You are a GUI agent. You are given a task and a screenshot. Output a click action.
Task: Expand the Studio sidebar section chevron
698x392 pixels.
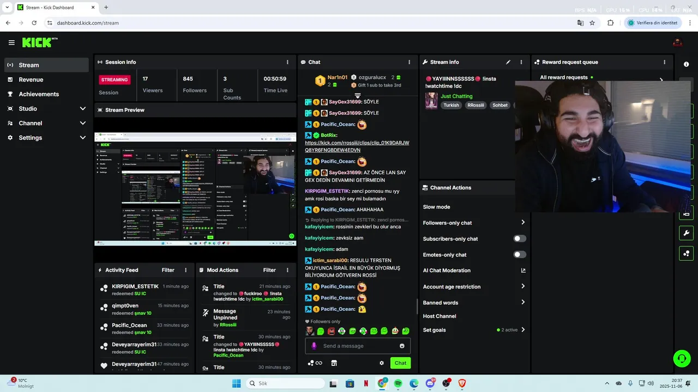coord(83,108)
